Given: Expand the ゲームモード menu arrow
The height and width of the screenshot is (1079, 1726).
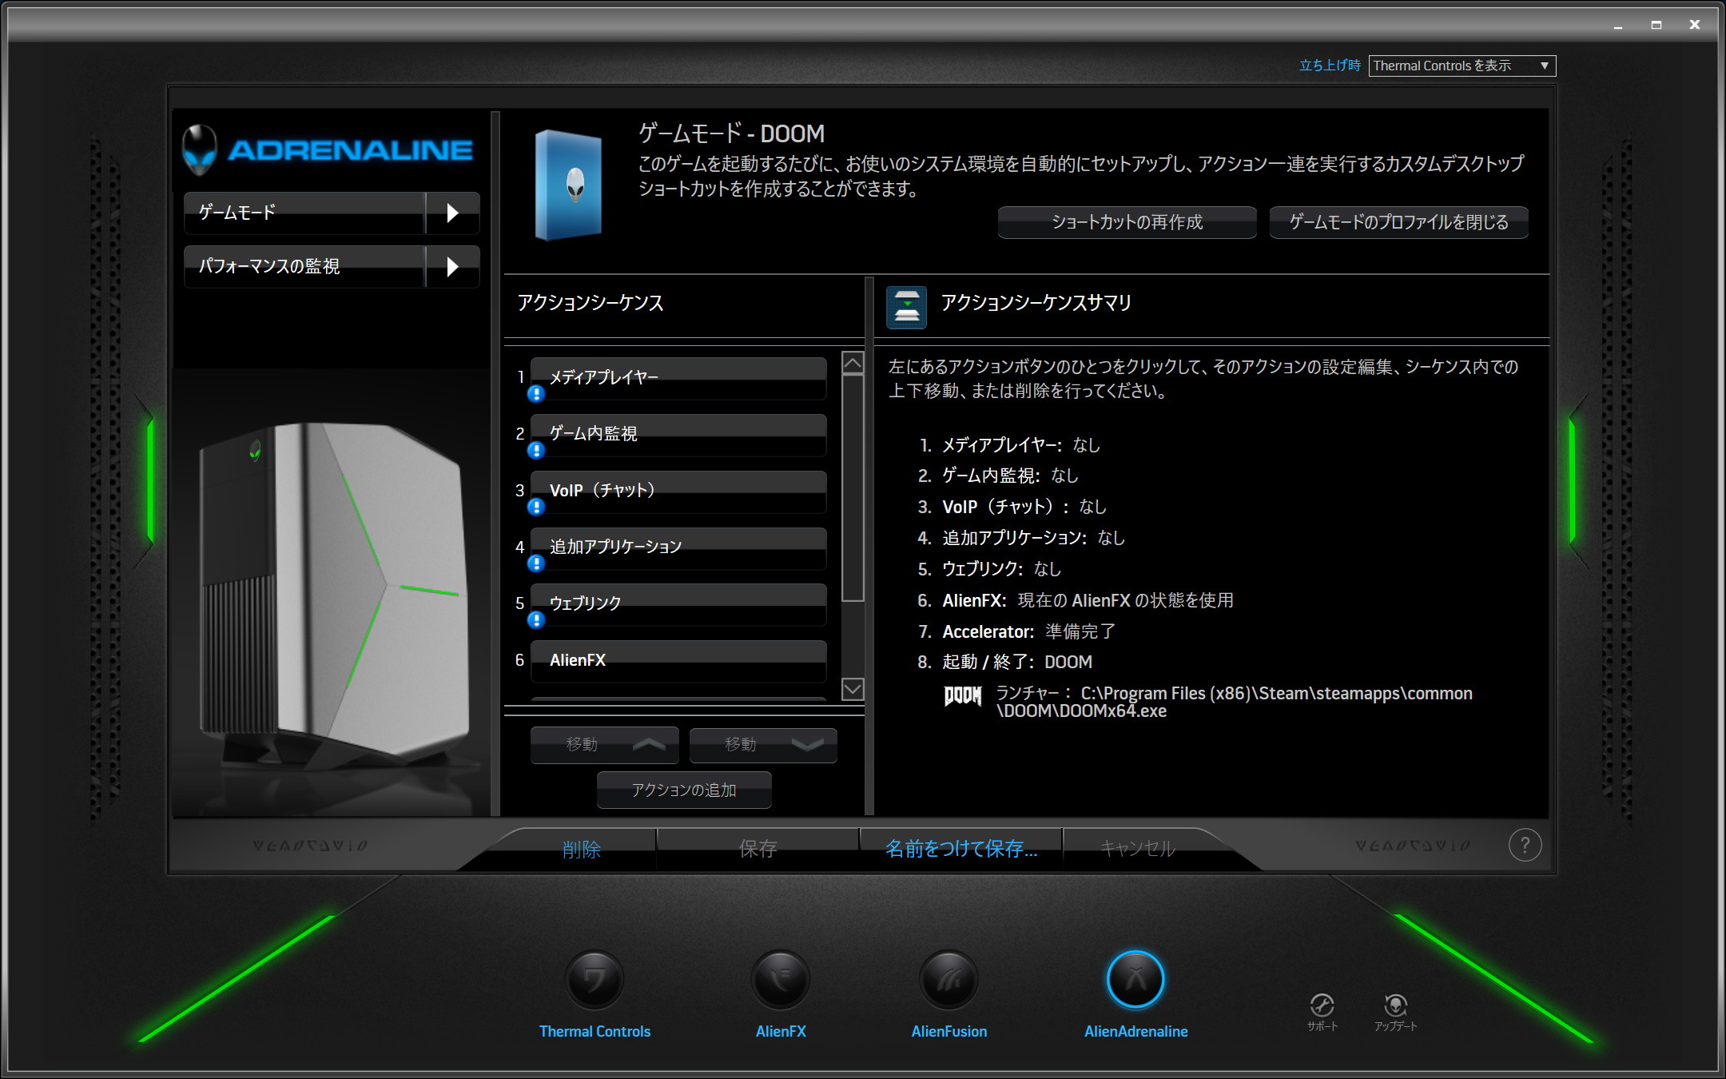Looking at the screenshot, I should pos(452,213).
